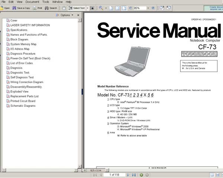223x178 pixels.
Task: Open the Exploded View bookmark
Action: click(20, 92)
